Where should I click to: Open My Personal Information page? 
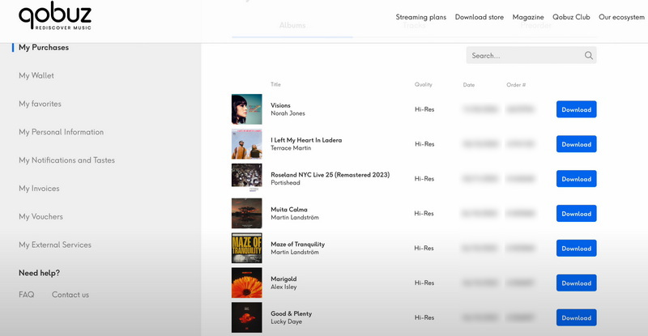(x=62, y=132)
